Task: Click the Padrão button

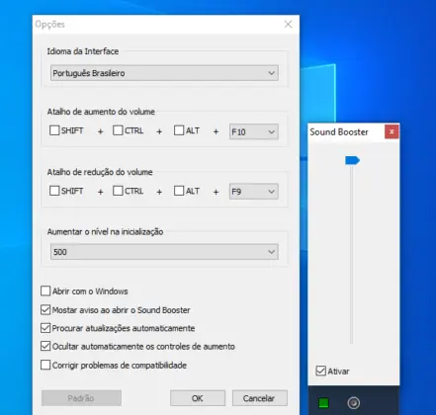Action: (x=81, y=398)
